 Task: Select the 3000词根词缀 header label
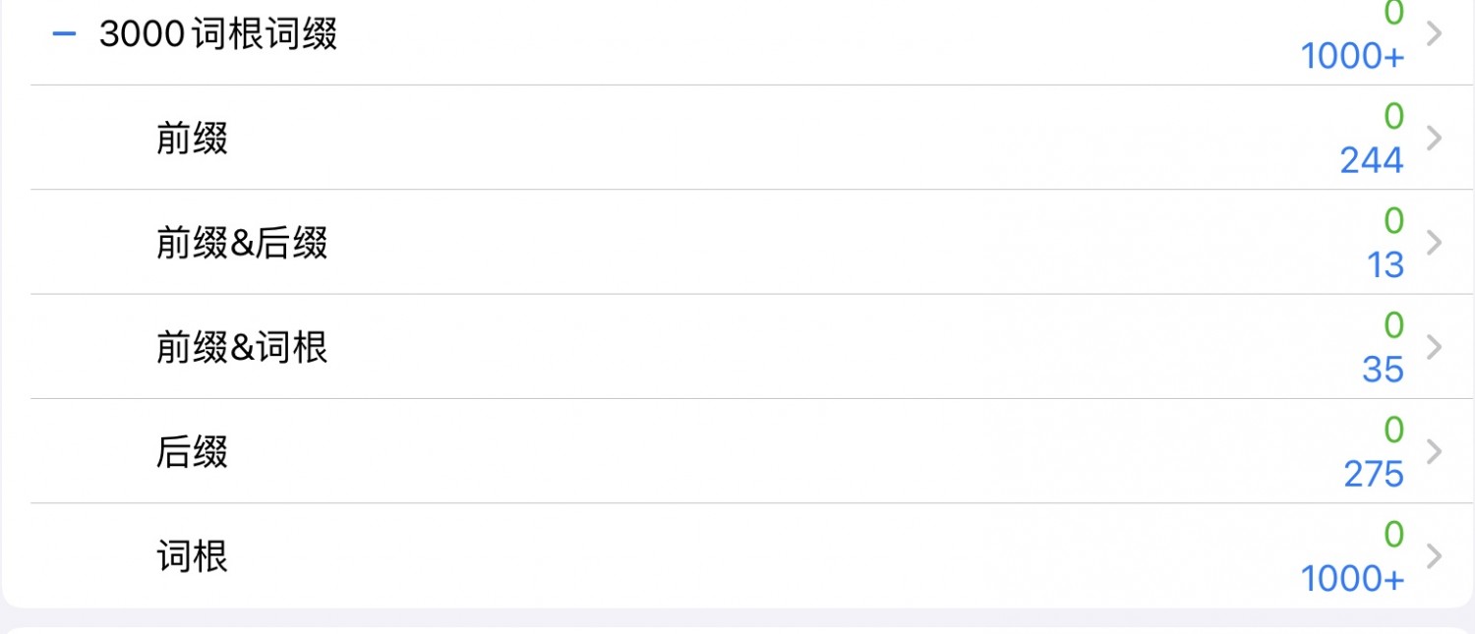(218, 34)
